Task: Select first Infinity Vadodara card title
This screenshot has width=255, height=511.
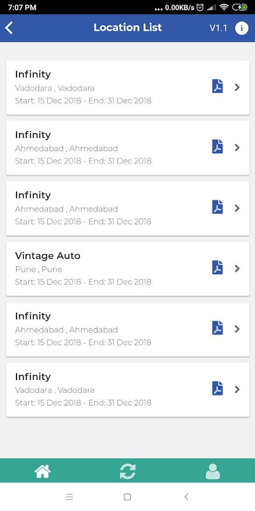Action: (x=33, y=74)
